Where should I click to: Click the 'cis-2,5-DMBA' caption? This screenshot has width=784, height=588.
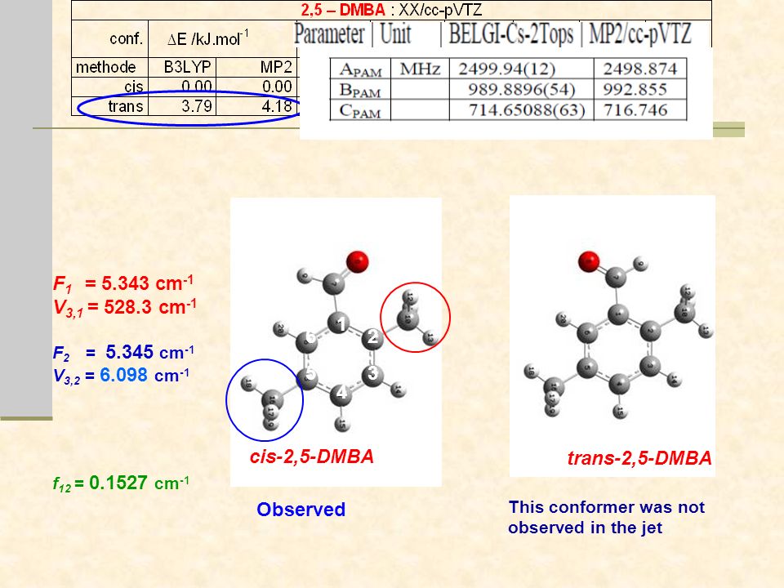pyautogui.click(x=311, y=457)
